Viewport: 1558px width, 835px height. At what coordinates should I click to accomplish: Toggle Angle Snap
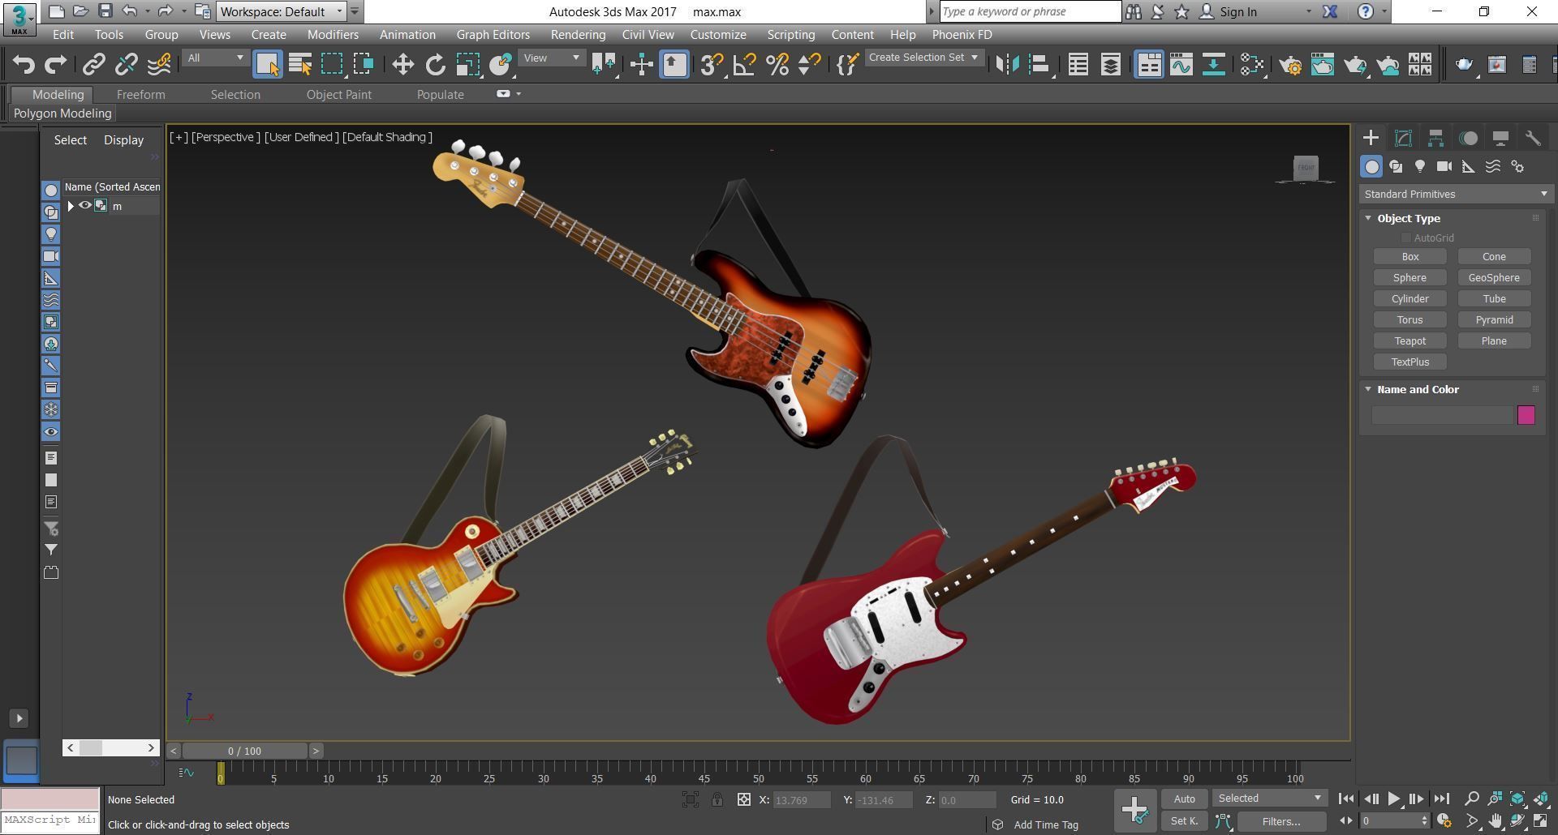(744, 64)
